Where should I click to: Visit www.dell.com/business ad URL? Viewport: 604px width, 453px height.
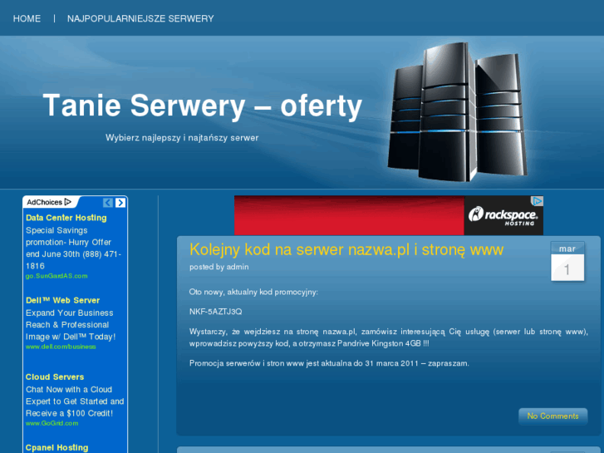[x=61, y=347]
